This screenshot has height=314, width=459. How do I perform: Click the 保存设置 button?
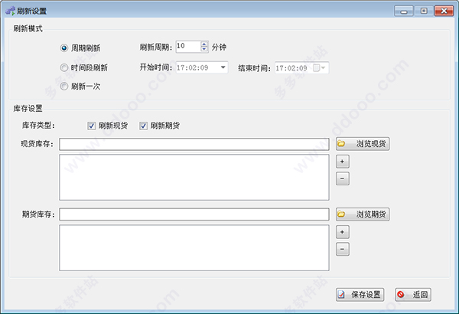[360, 294]
